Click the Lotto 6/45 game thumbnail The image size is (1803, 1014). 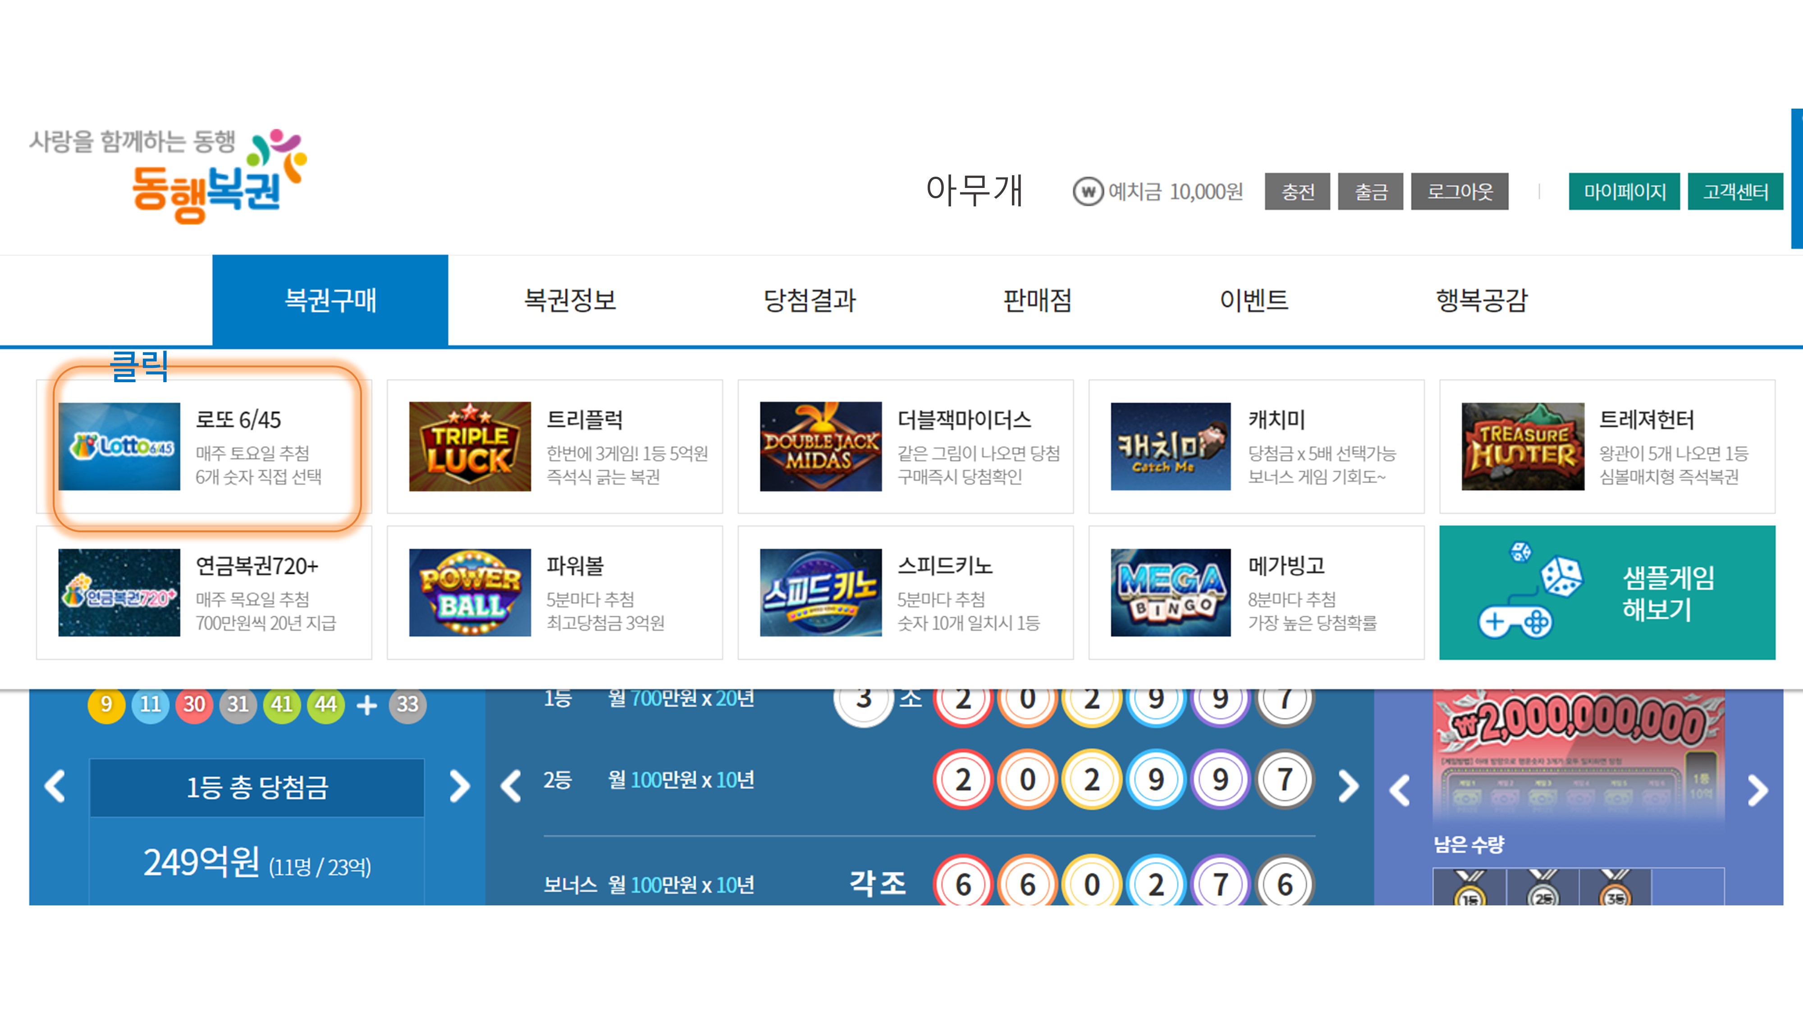pyautogui.click(x=119, y=447)
